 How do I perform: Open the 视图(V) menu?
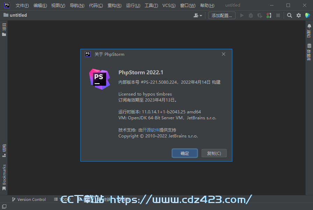point(58,5)
